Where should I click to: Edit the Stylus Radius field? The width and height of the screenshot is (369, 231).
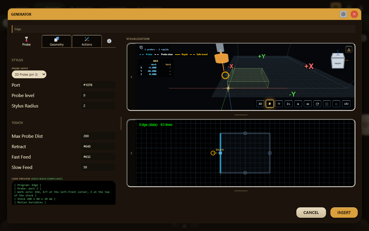point(98,106)
